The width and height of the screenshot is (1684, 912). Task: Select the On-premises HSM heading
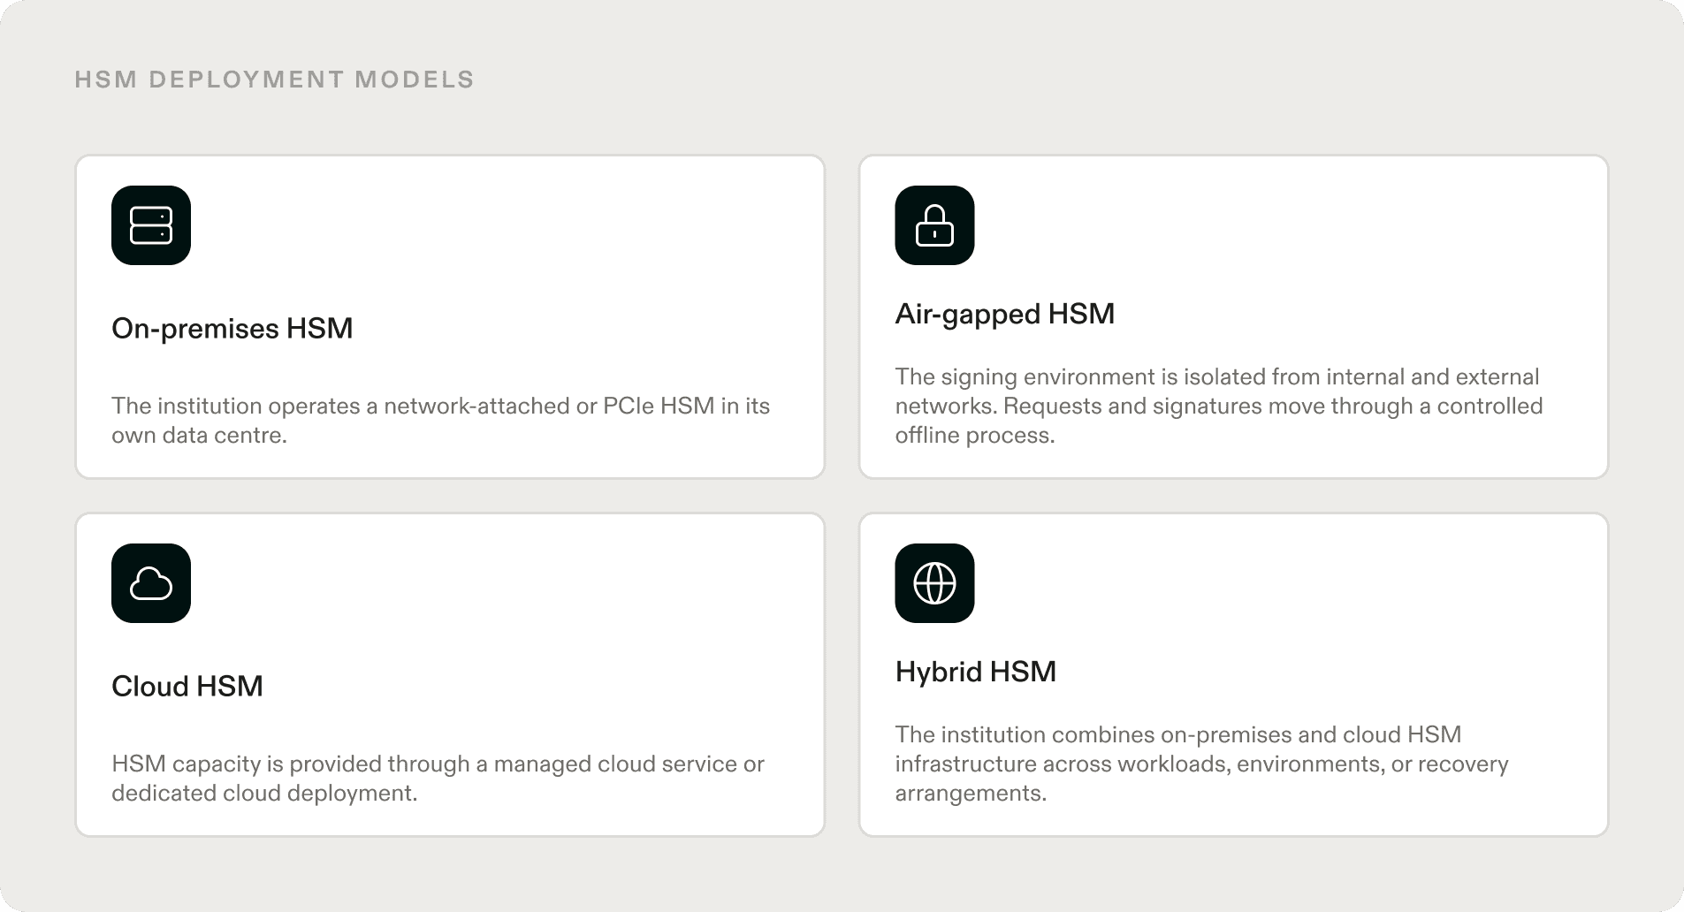[x=232, y=329]
